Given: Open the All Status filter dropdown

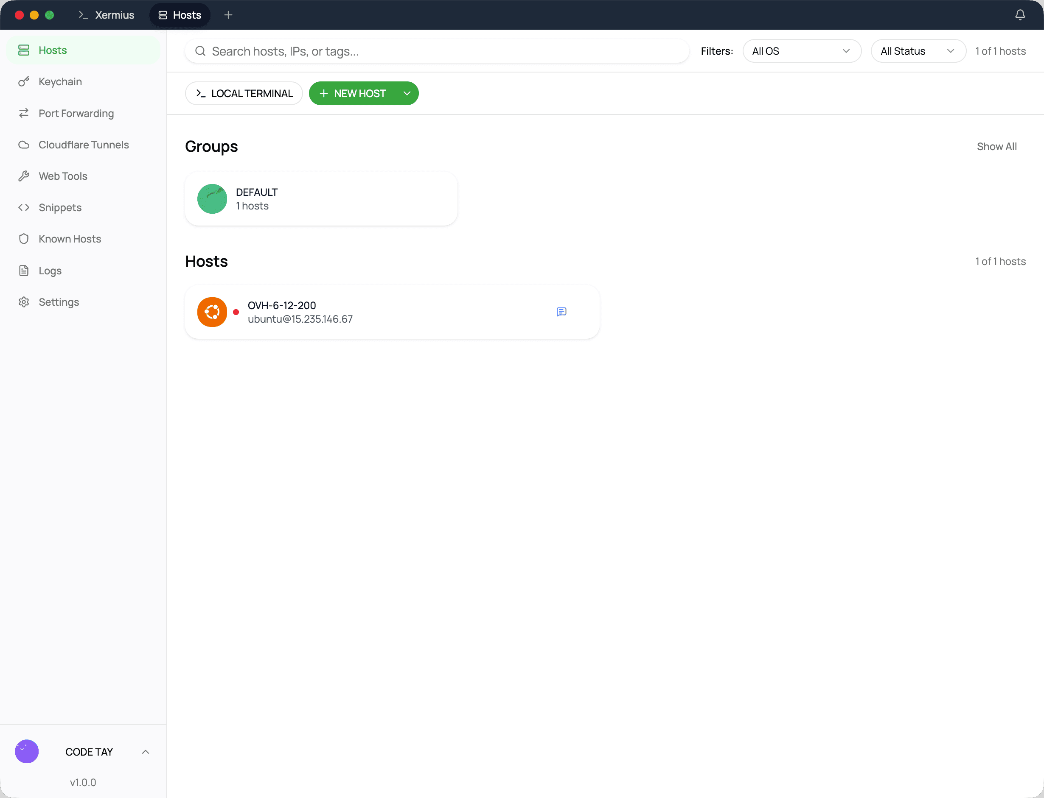Looking at the screenshot, I should tap(918, 51).
